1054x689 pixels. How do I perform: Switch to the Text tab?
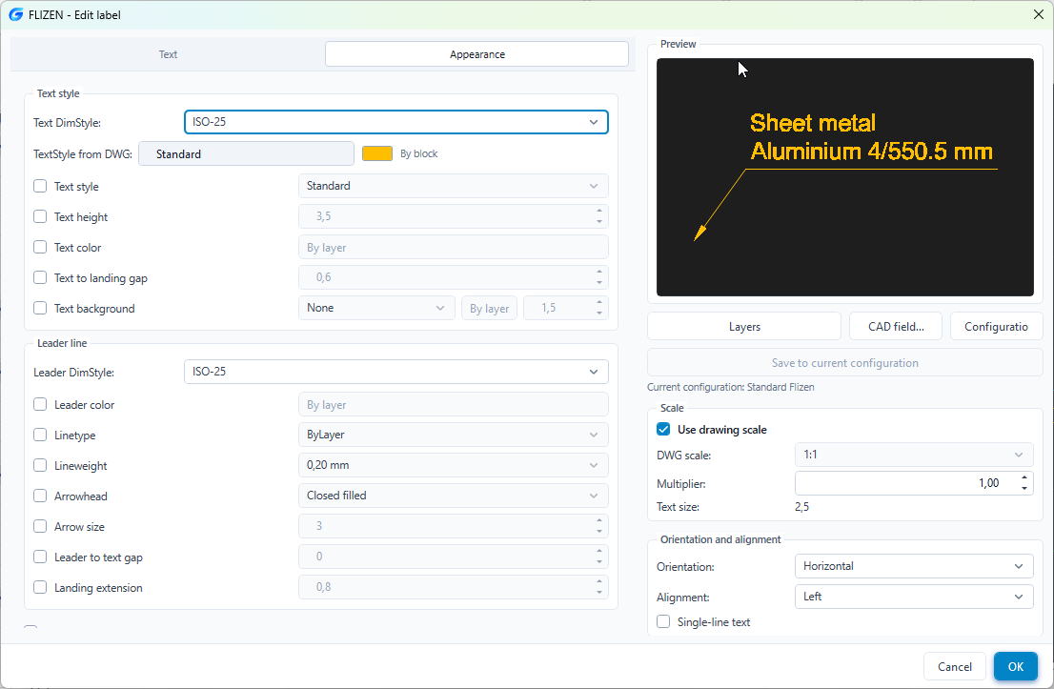[168, 54]
